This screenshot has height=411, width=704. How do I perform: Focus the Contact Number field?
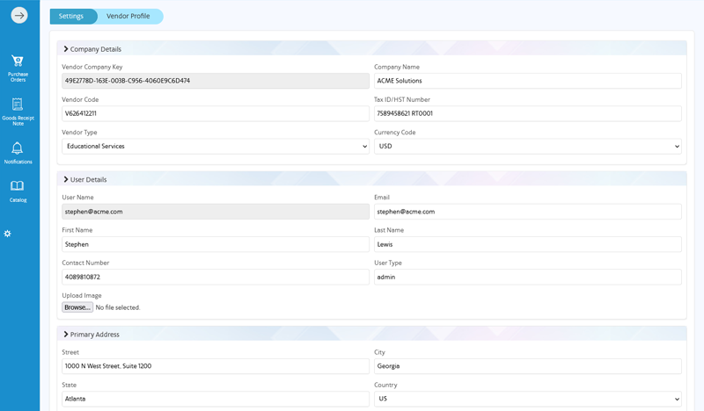coord(216,277)
